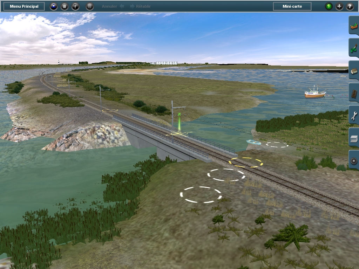Open the Mini-carte panel

point(292,6)
